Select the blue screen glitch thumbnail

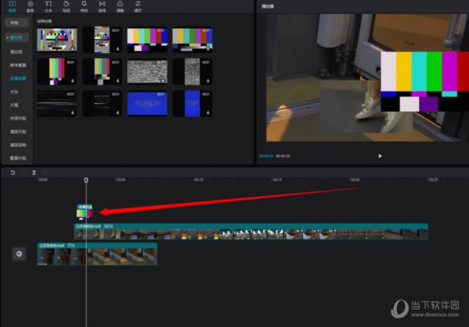(147, 103)
